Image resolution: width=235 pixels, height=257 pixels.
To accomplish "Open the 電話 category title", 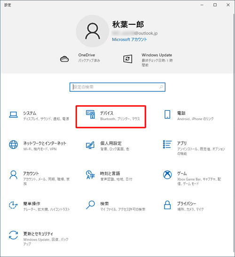I will click(181, 113).
